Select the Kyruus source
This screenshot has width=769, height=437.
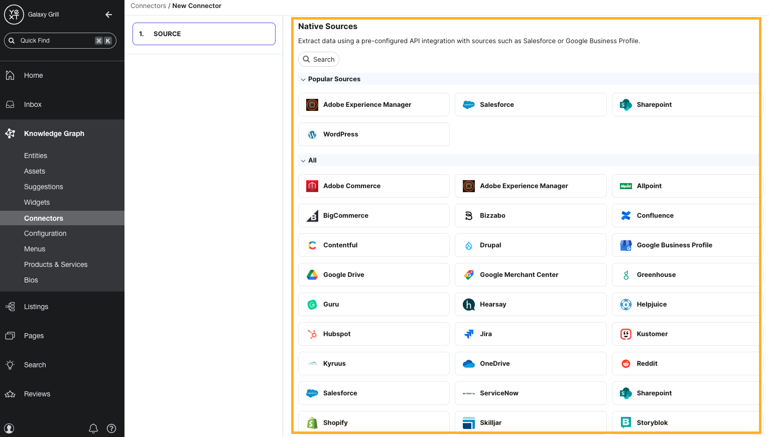tap(374, 363)
